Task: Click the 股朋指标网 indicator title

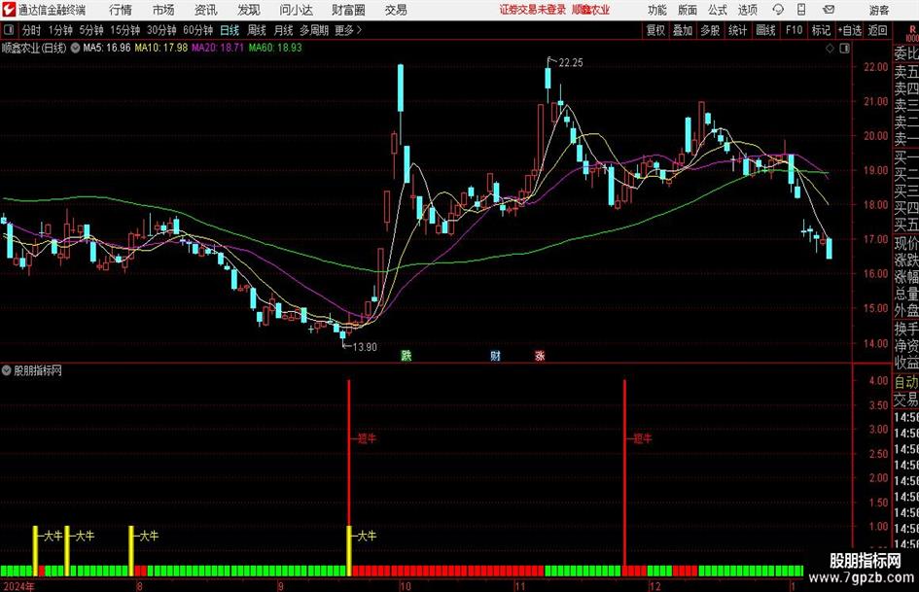Action: click(38, 370)
